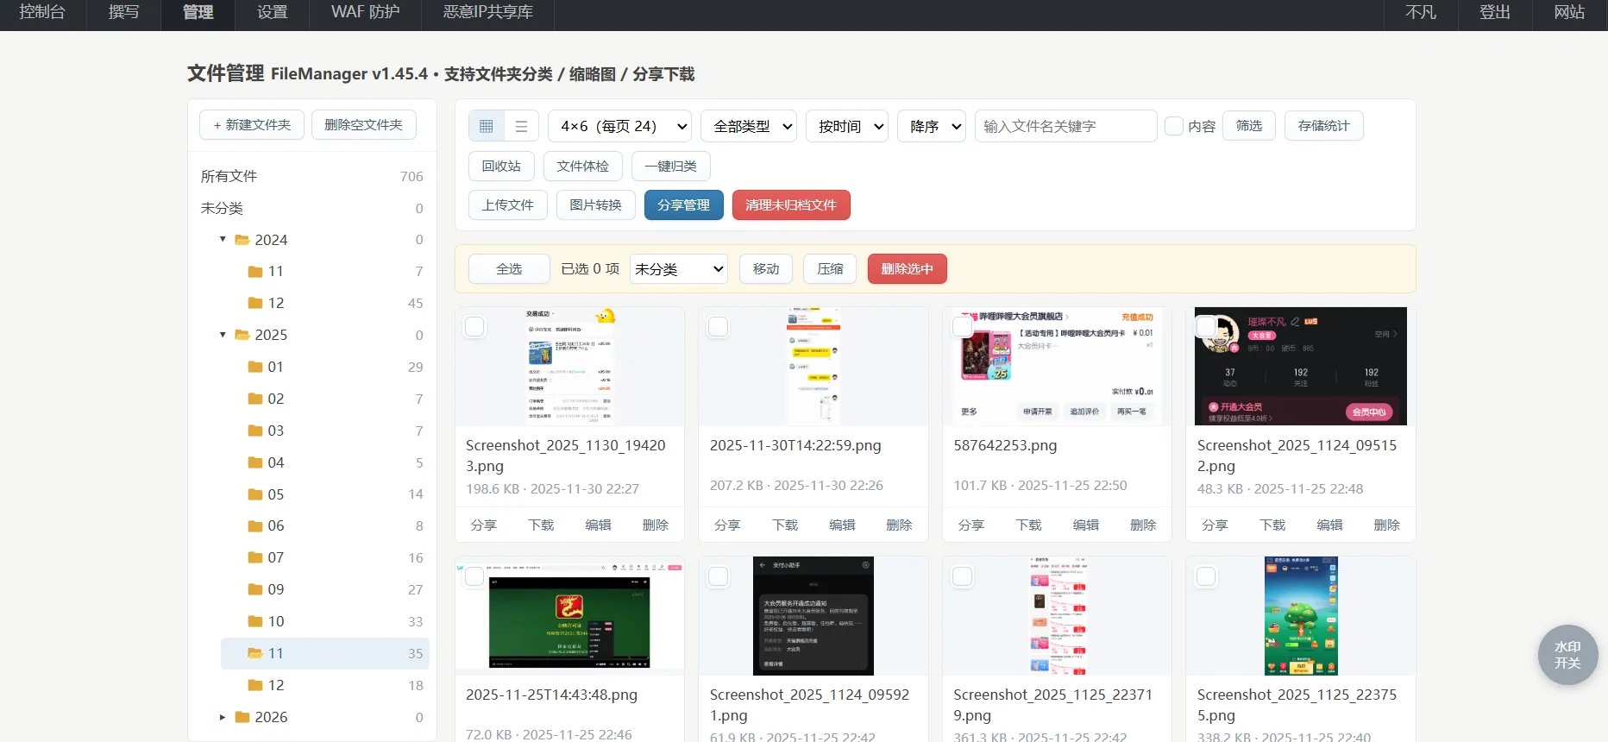
Task: Select folder 09 with 27 files
Action: (324, 589)
